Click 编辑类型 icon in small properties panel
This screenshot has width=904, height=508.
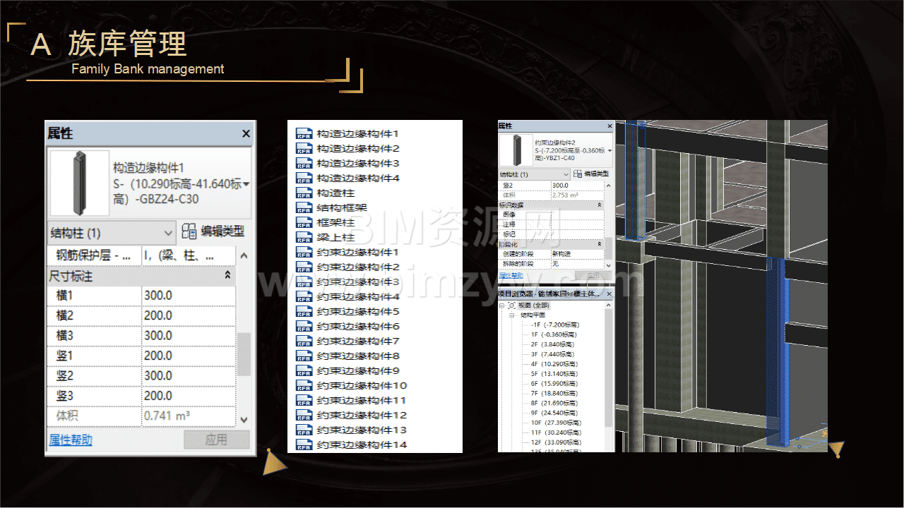click(x=578, y=174)
